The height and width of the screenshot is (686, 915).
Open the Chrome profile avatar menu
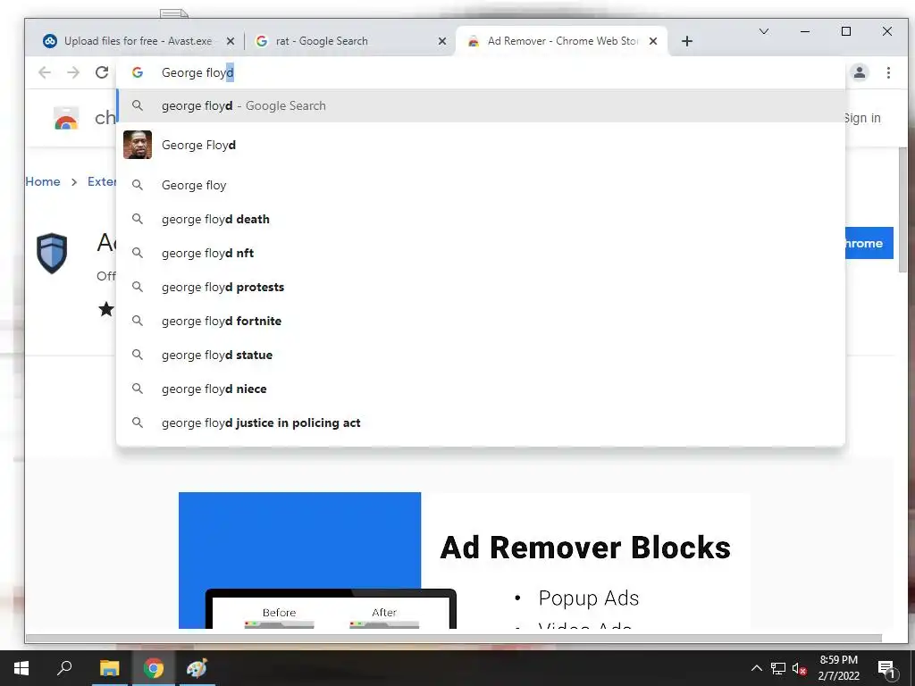pyautogui.click(x=859, y=72)
